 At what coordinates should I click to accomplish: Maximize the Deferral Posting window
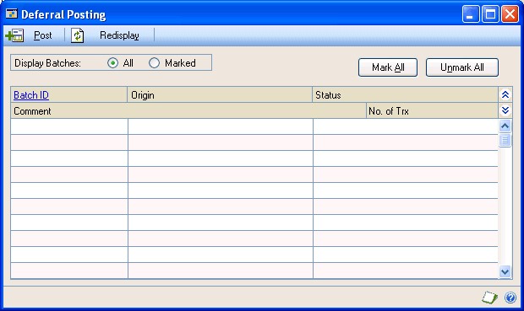[490, 14]
